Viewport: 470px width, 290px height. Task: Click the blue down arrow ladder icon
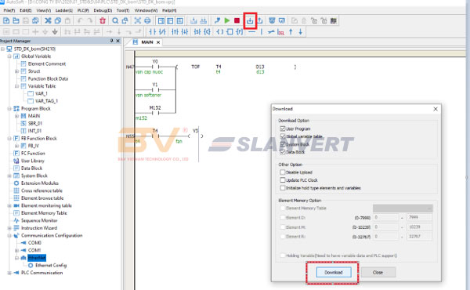pos(300,32)
